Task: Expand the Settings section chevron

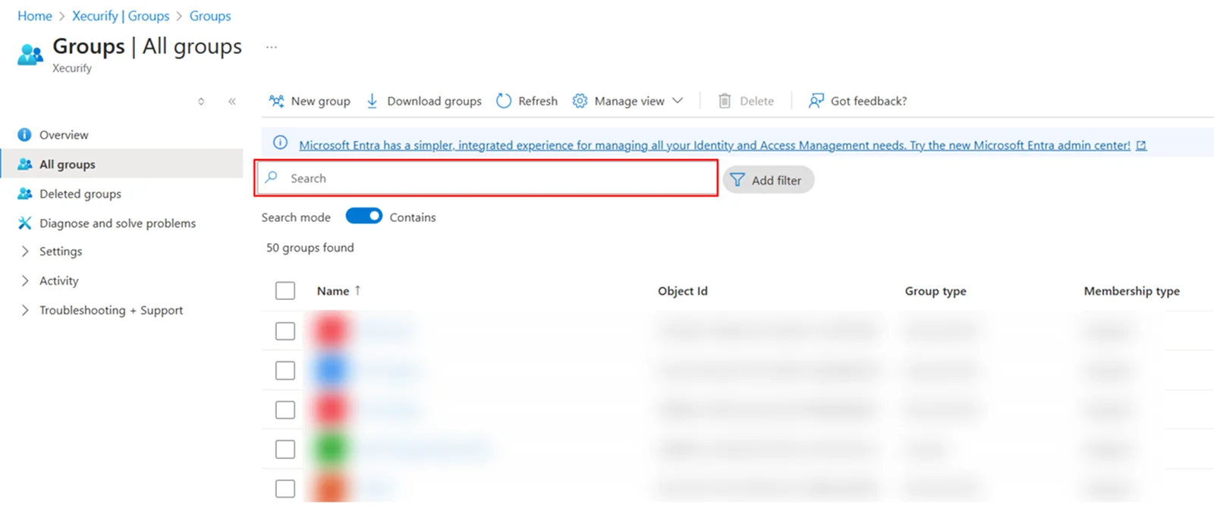Action: pos(24,251)
